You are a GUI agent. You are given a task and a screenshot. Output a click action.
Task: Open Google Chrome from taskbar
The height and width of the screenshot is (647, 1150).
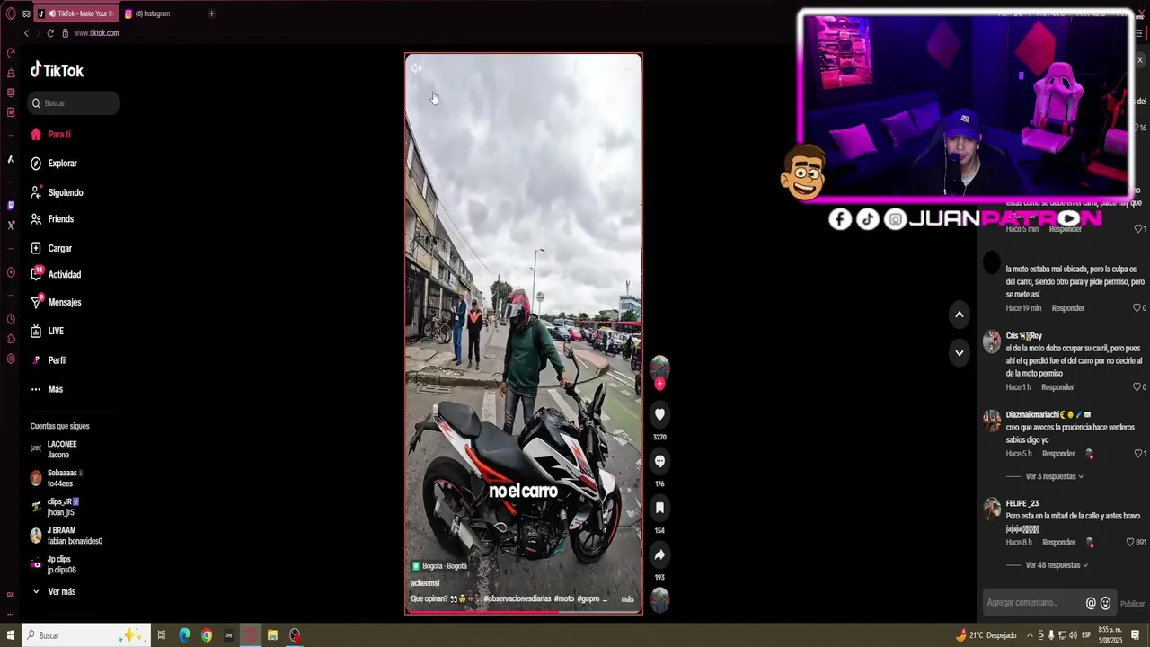coord(207,635)
